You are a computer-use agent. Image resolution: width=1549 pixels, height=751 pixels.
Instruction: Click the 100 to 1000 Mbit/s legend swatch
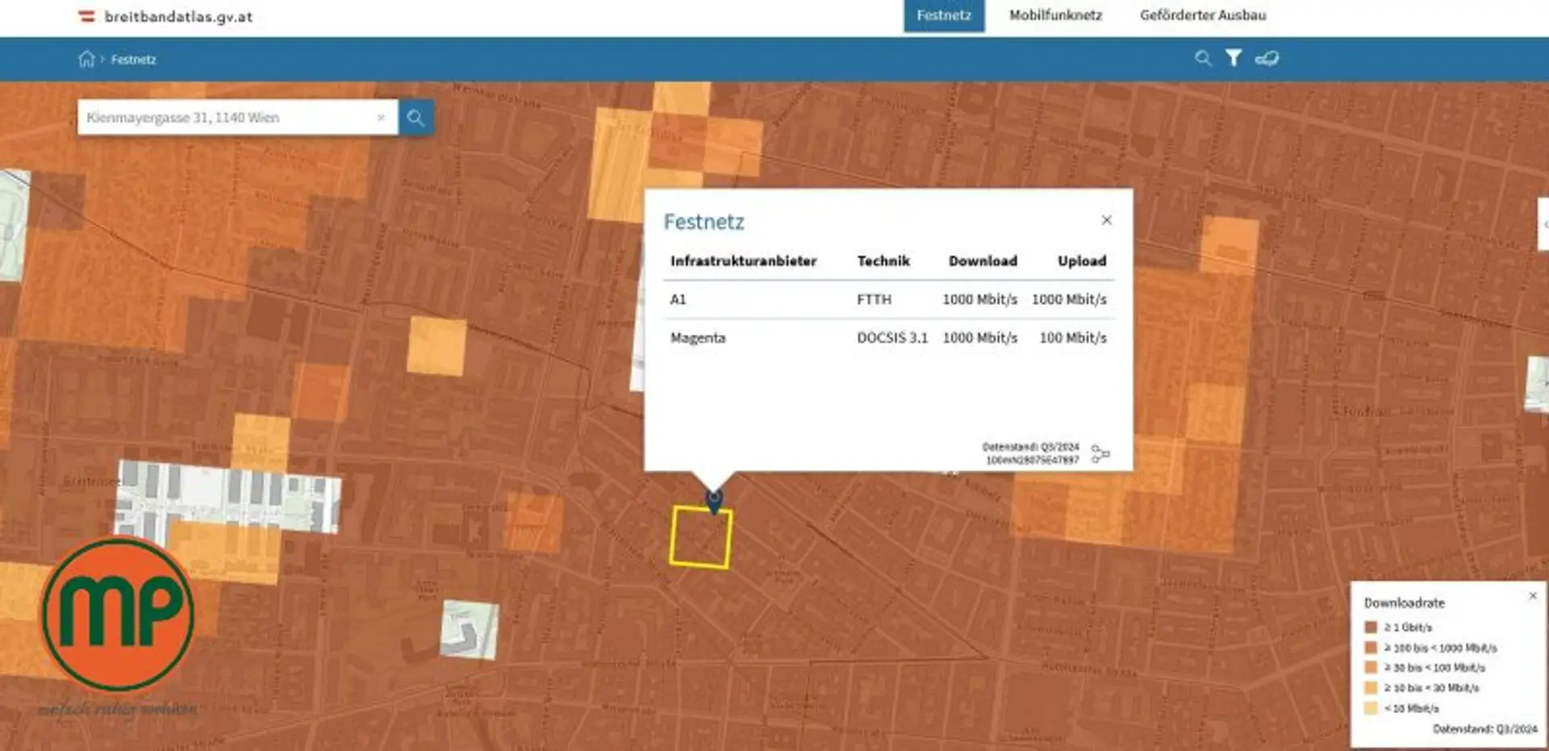1371,648
